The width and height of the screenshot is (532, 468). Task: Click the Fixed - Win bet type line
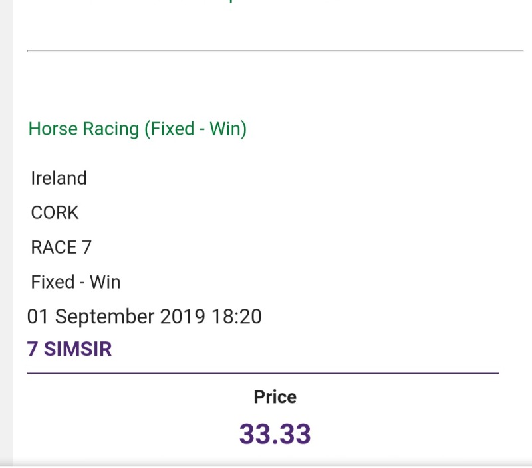pos(76,282)
